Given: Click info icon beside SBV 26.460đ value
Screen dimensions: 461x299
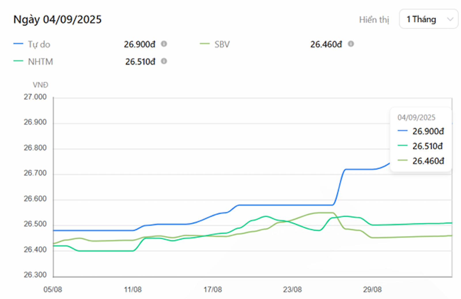Looking at the screenshot, I should pyautogui.click(x=350, y=44).
